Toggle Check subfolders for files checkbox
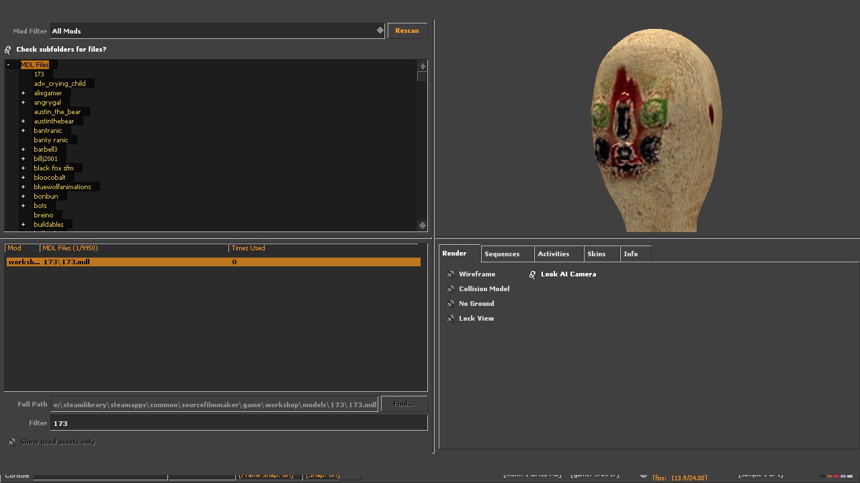The height and width of the screenshot is (483, 860). (8, 50)
